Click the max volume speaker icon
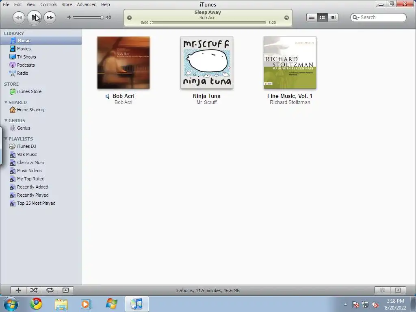 click(108, 17)
